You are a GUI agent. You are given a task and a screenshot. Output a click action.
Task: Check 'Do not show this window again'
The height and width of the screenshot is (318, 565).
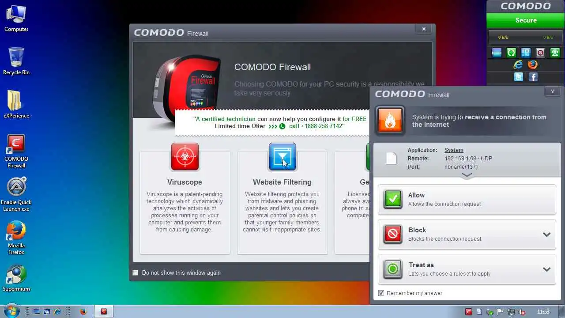(136, 273)
